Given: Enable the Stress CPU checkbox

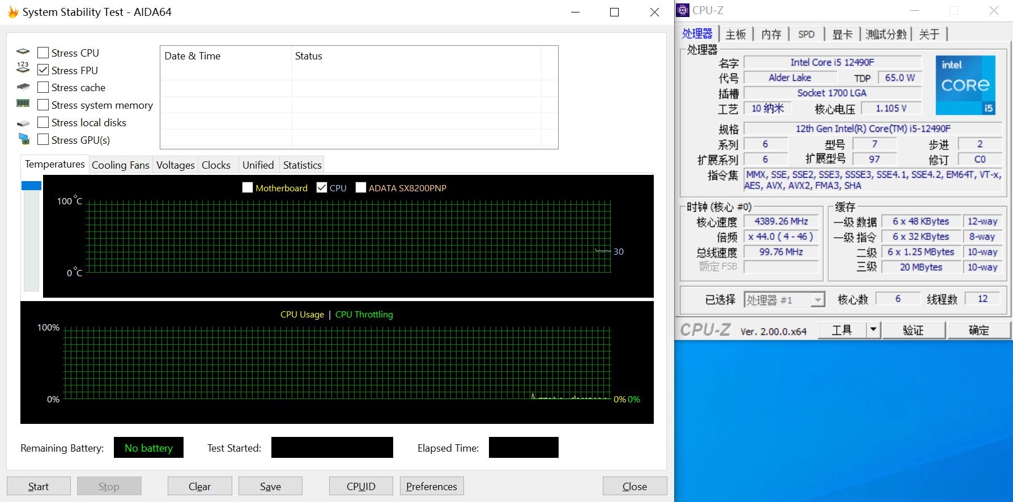Looking at the screenshot, I should point(43,53).
